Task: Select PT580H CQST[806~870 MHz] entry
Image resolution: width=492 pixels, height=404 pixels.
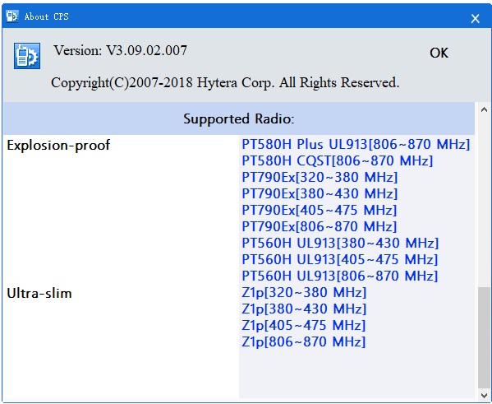Action: pyautogui.click(x=338, y=160)
